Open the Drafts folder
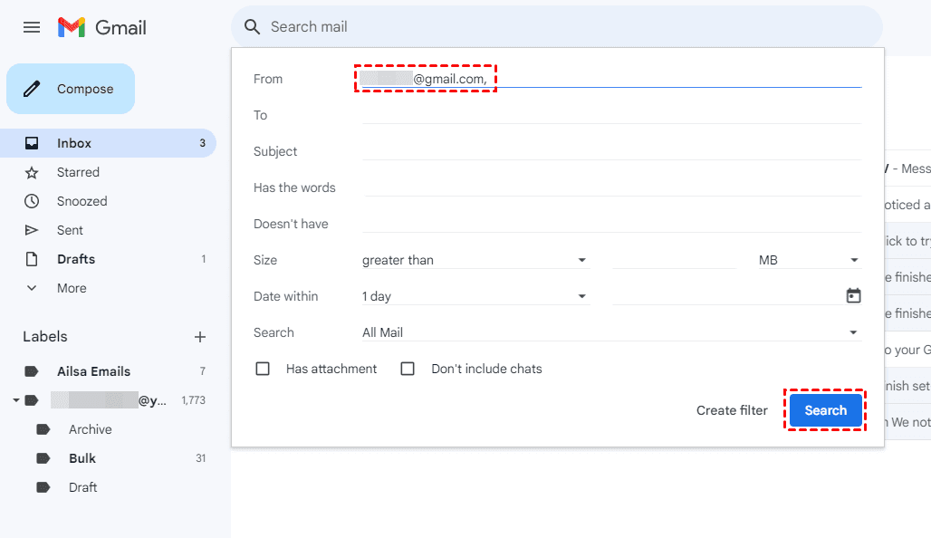Screen dimensions: 931x538 (76, 259)
